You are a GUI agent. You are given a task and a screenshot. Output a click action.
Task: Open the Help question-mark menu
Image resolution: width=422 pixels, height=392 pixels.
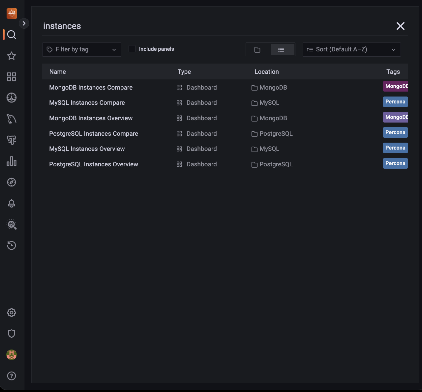pyautogui.click(x=12, y=376)
